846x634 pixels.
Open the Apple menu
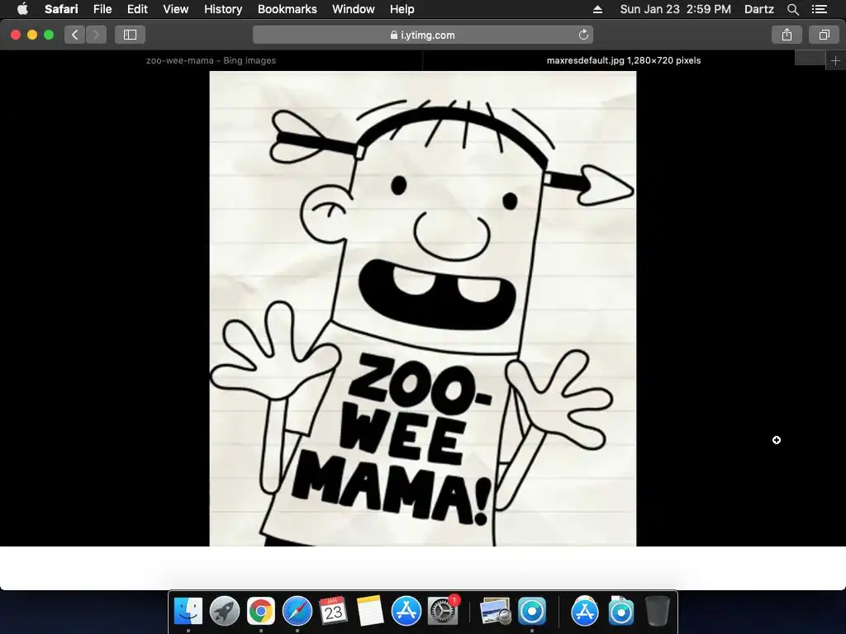[22, 9]
